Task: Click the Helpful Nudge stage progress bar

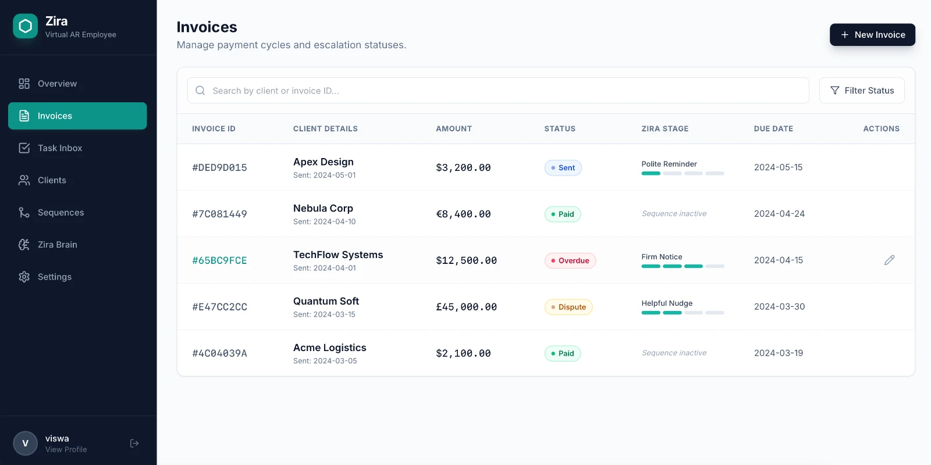Action: click(x=683, y=313)
